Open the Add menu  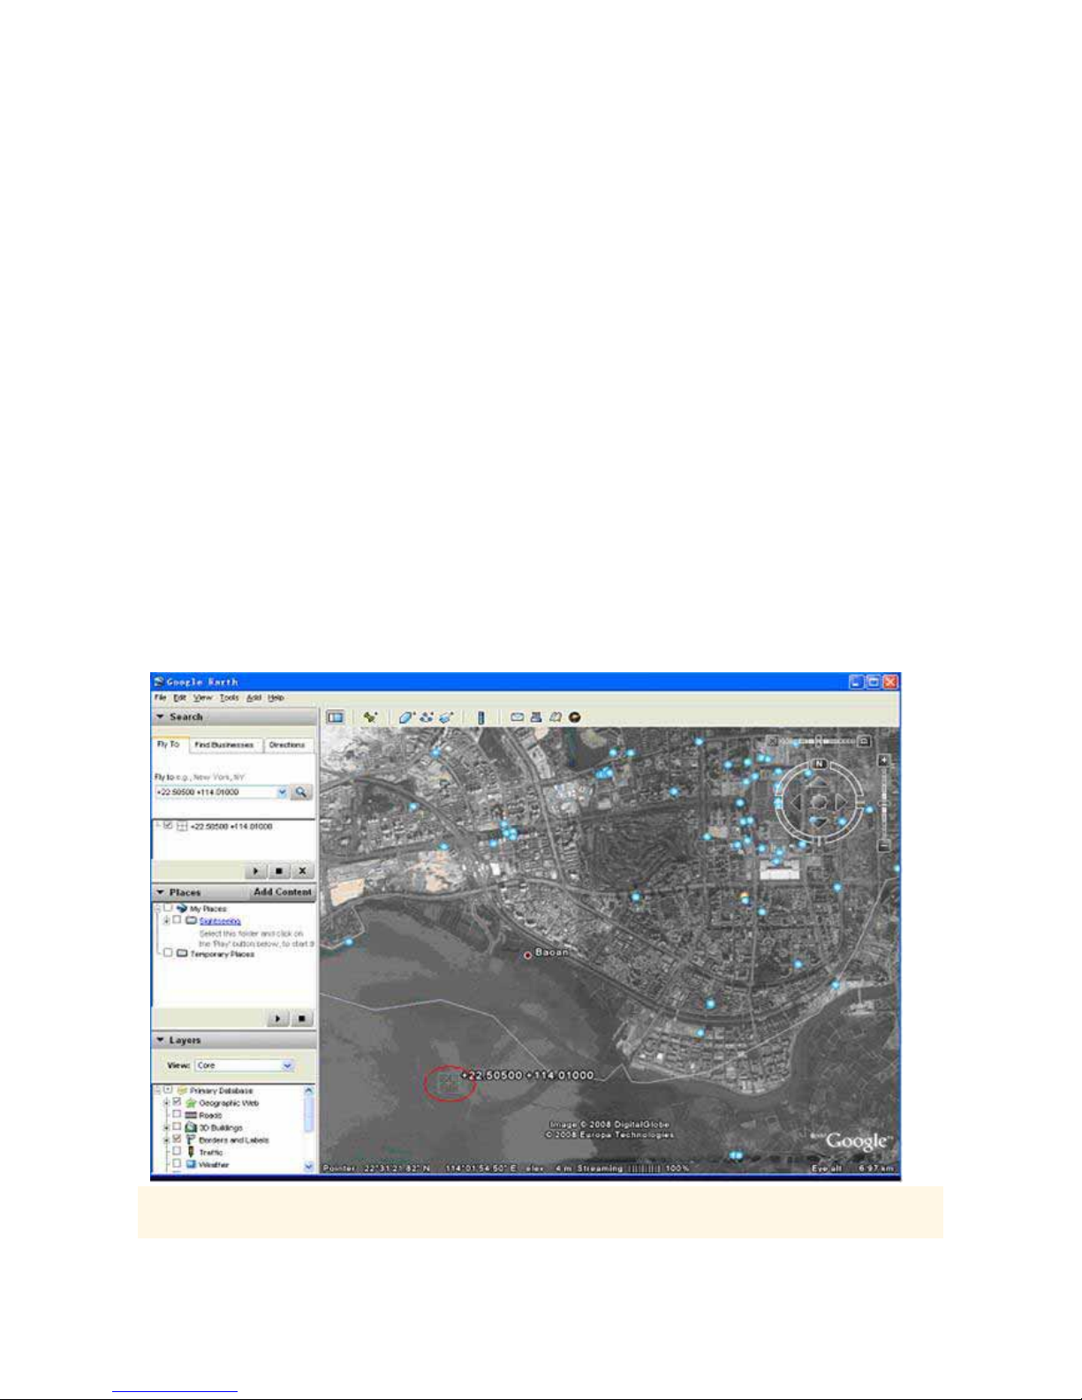tap(253, 698)
